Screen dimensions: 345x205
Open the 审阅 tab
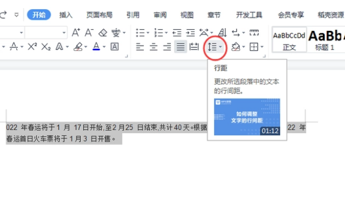coord(160,15)
